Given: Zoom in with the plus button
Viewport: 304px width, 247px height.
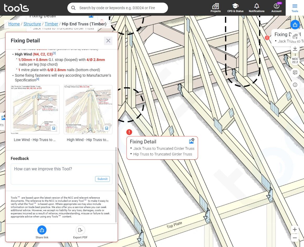Looking at the screenshot, I should [295, 229].
